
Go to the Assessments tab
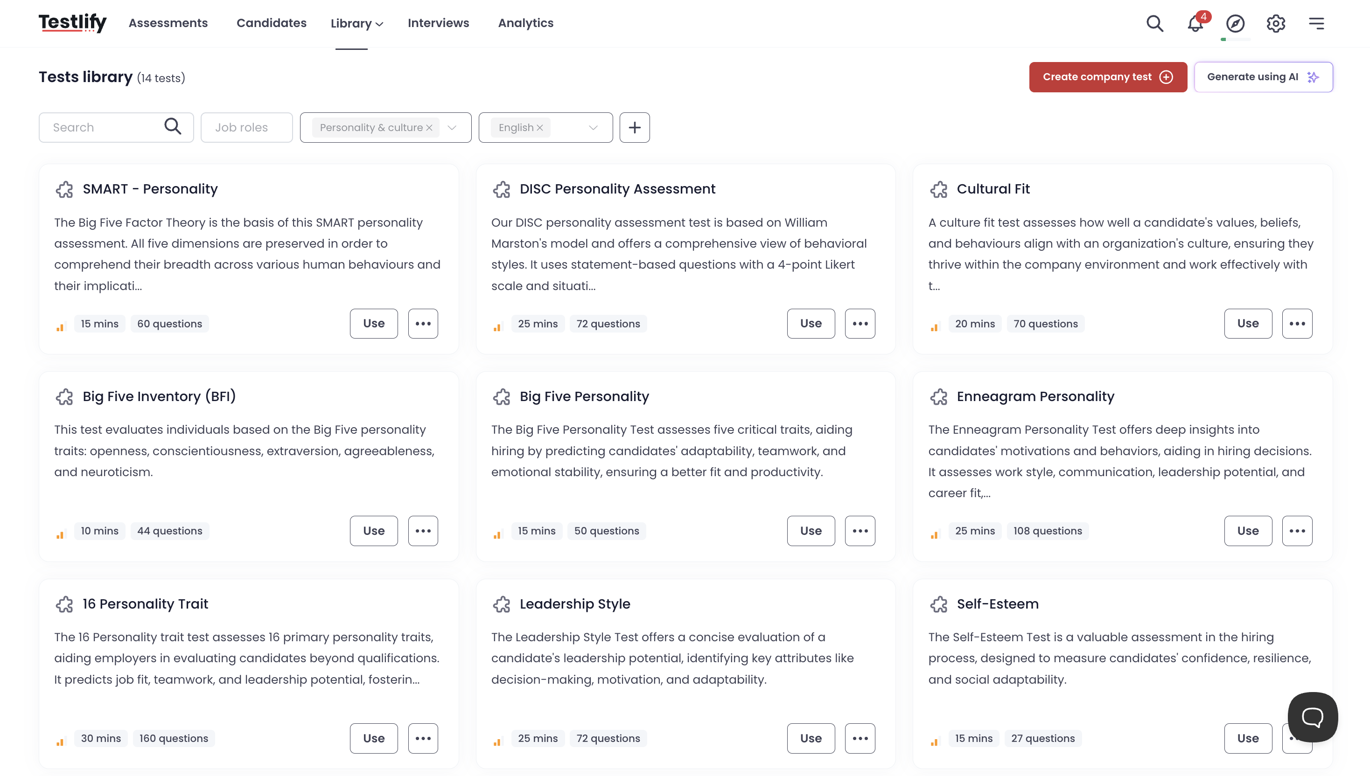coord(168,23)
